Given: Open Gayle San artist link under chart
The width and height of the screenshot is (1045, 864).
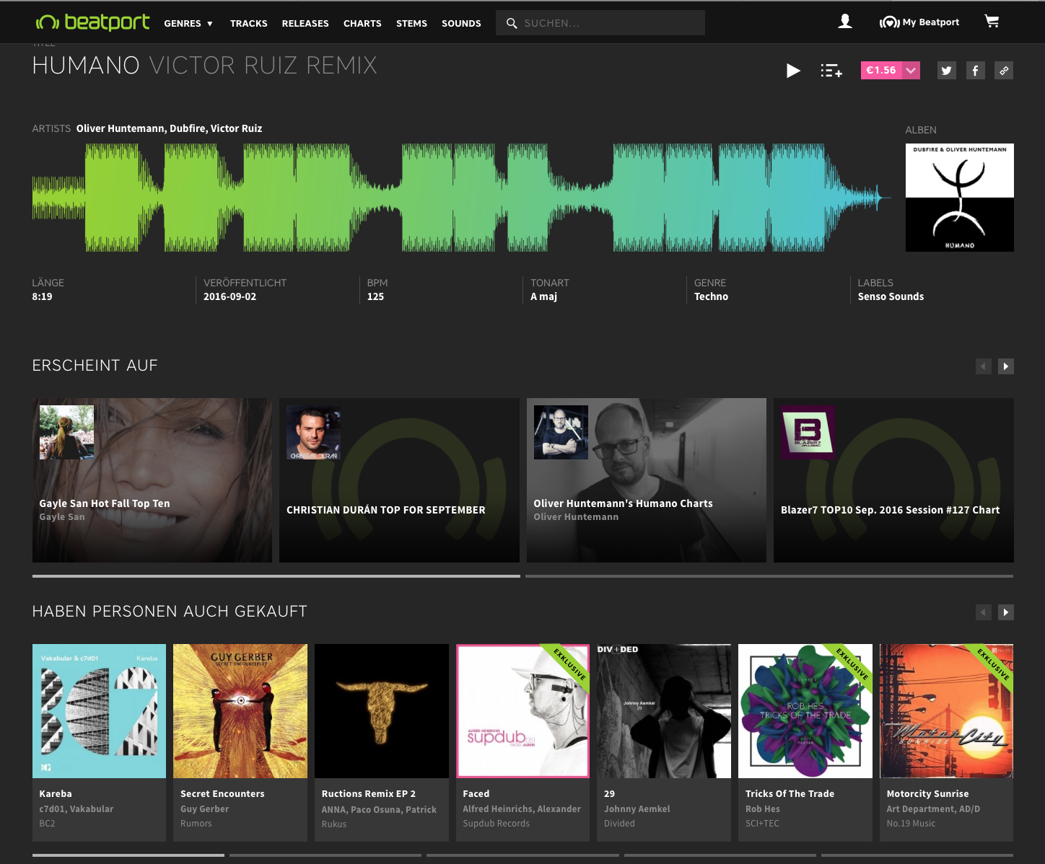Looking at the screenshot, I should (62, 517).
